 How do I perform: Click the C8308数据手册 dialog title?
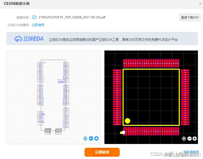[x=17, y=4]
